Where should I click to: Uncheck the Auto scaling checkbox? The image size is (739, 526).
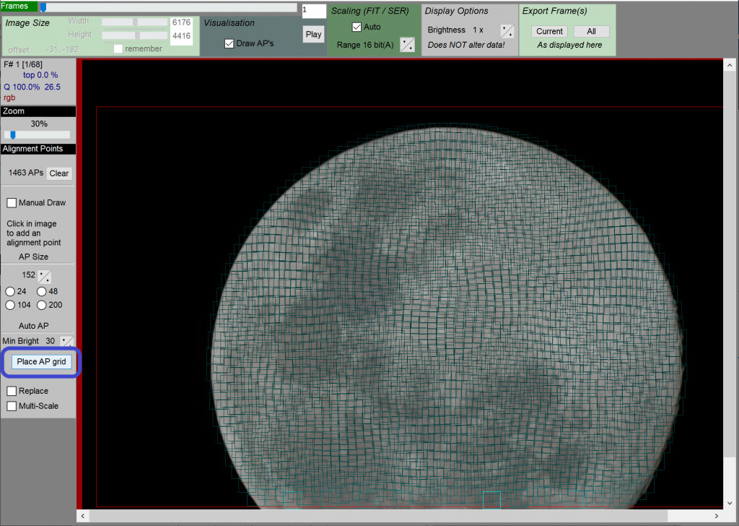pyautogui.click(x=357, y=27)
